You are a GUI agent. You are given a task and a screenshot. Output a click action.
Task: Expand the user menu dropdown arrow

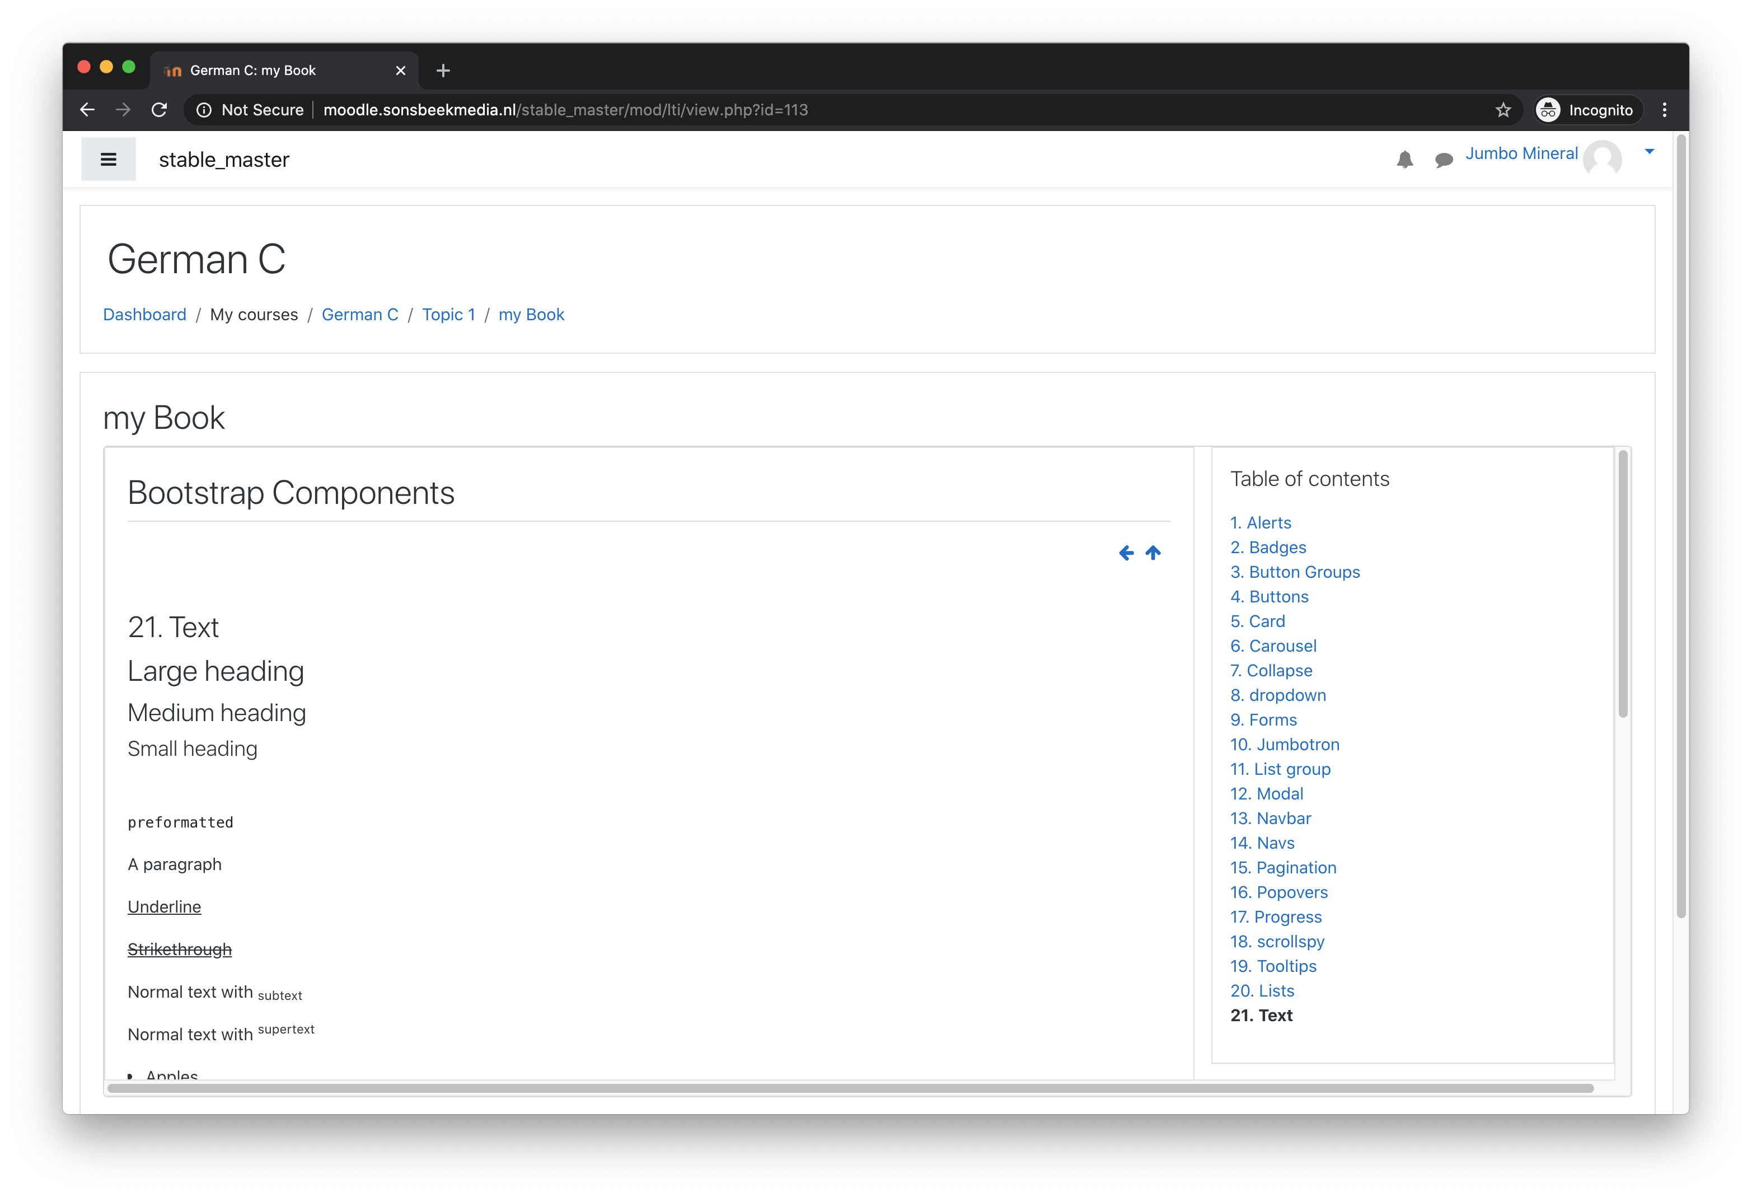pos(1650,152)
